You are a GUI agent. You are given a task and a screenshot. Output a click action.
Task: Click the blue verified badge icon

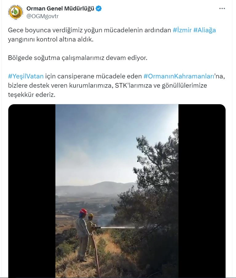coord(99,8)
